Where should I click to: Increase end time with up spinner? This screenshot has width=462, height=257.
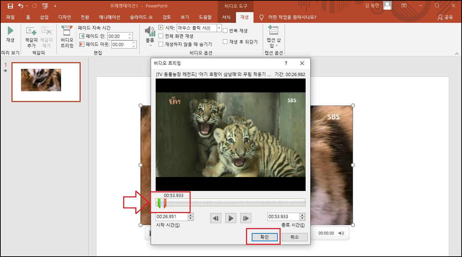(302, 215)
